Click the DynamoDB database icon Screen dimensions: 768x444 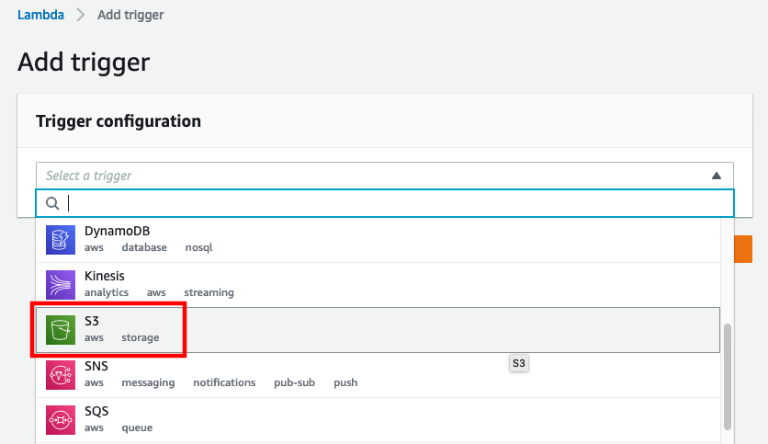(x=61, y=240)
